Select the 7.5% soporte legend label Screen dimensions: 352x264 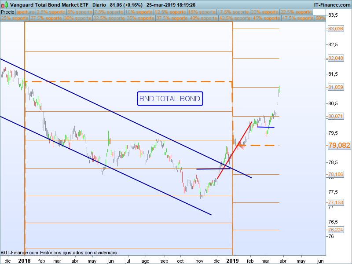109,12
